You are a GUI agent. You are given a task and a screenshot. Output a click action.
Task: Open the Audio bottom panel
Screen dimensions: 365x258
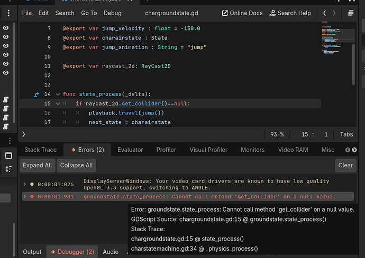click(x=111, y=252)
